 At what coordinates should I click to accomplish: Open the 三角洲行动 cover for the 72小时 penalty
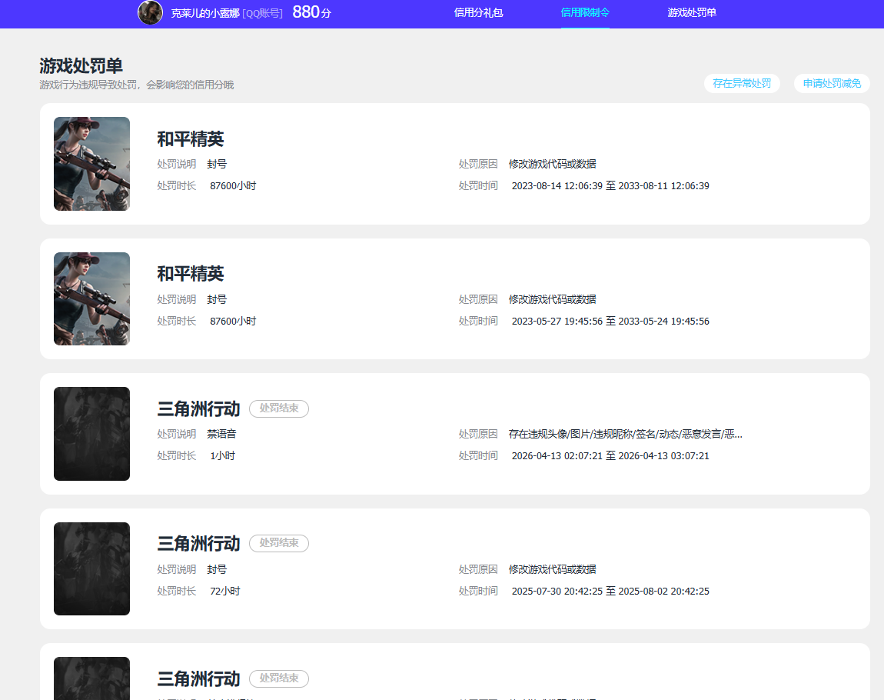point(92,568)
